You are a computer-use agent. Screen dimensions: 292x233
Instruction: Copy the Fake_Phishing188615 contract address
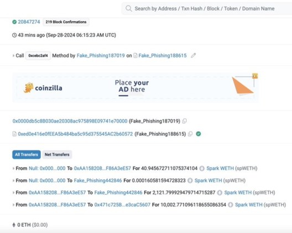coord(190,134)
